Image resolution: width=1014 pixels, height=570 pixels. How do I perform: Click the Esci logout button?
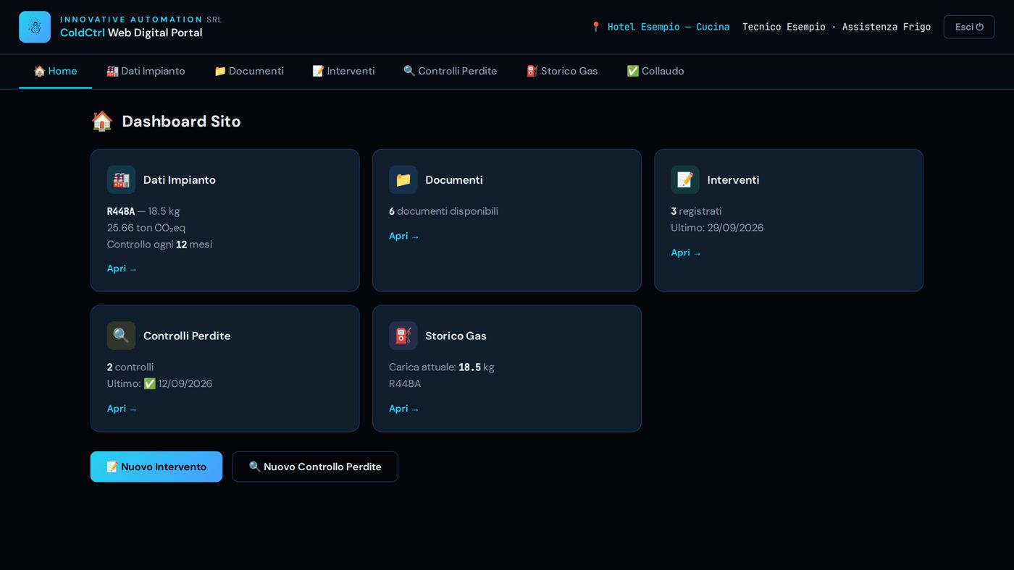(969, 27)
